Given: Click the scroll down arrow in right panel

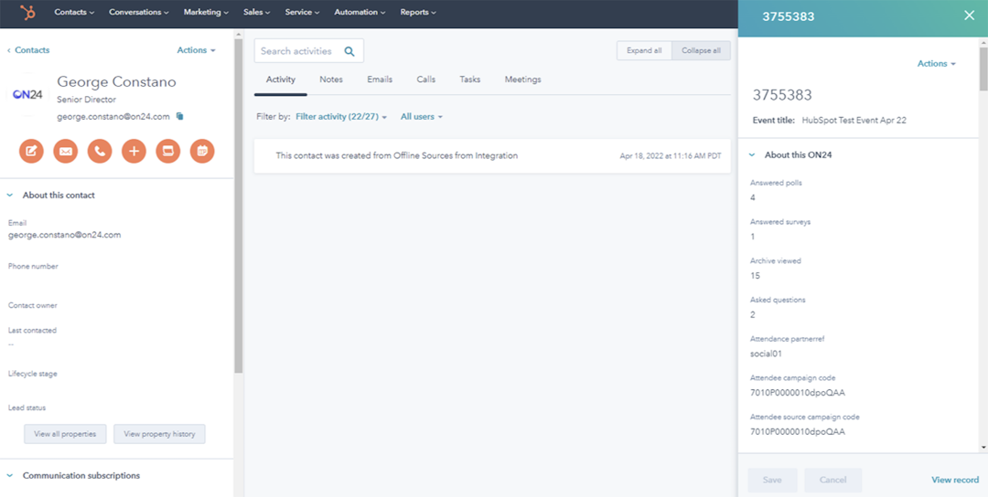Looking at the screenshot, I should [x=983, y=447].
